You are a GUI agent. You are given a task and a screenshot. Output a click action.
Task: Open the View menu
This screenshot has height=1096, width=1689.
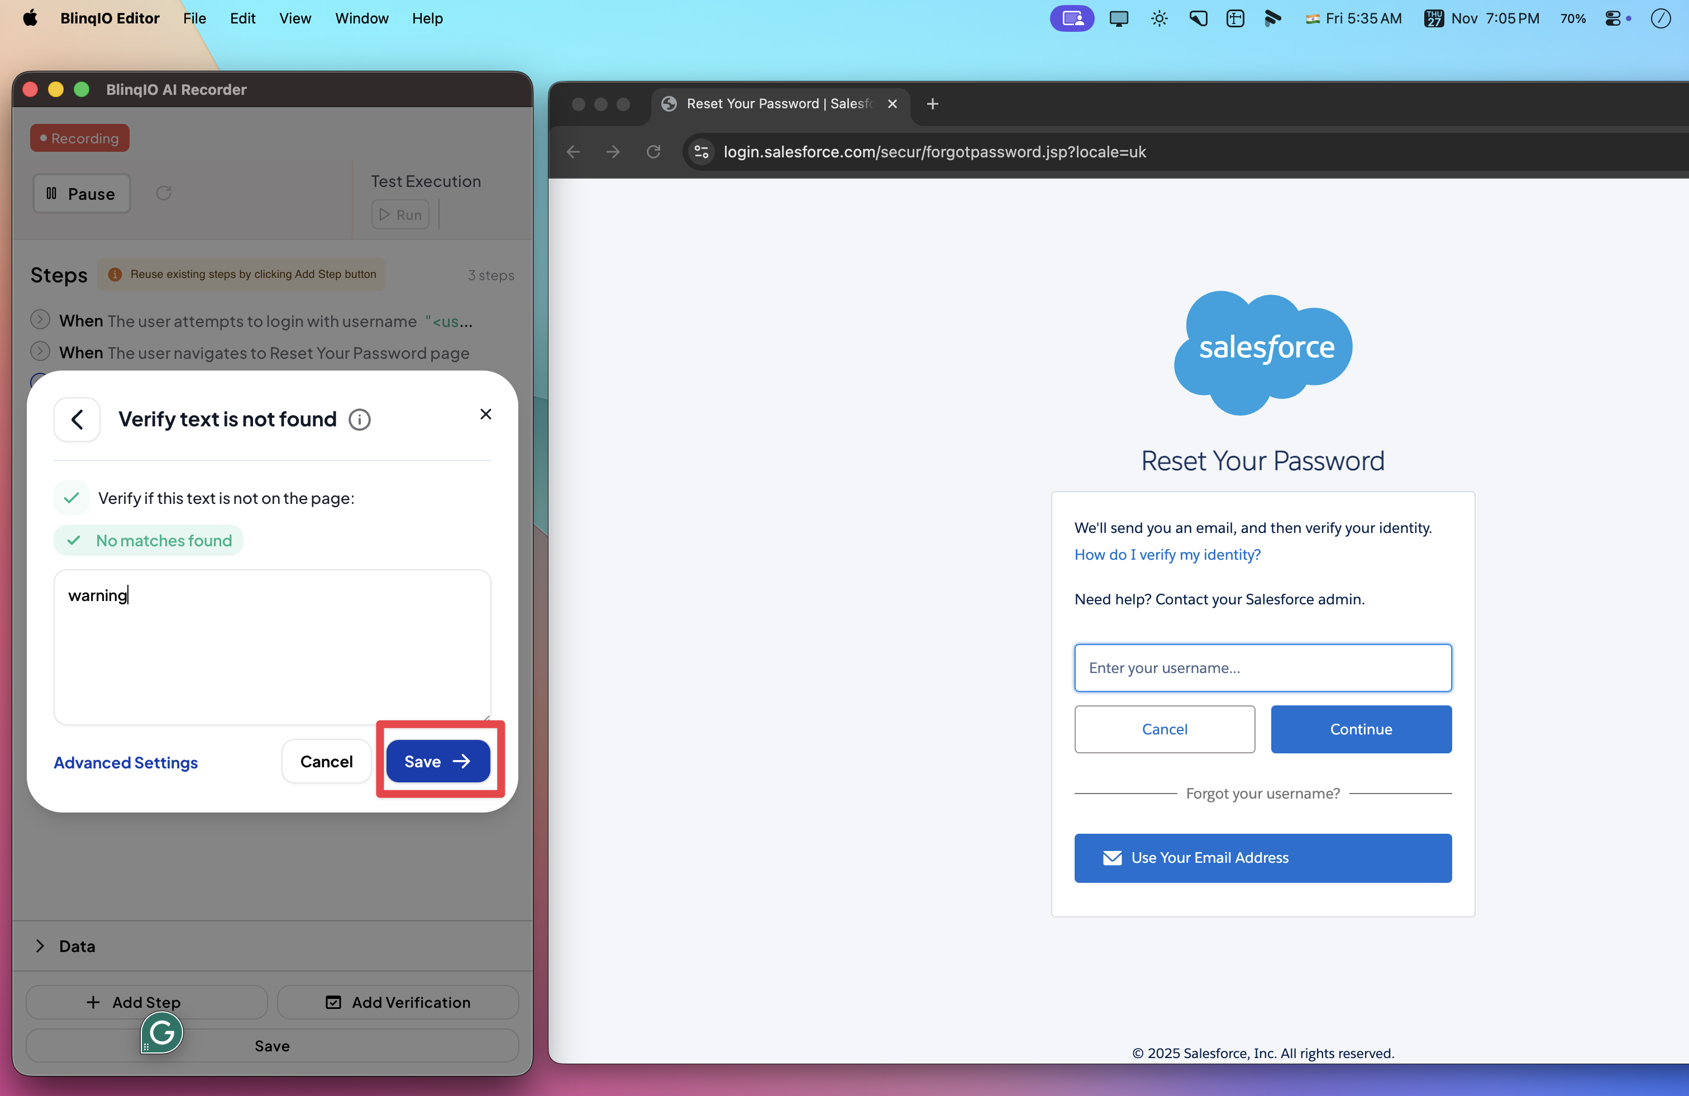(294, 18)
